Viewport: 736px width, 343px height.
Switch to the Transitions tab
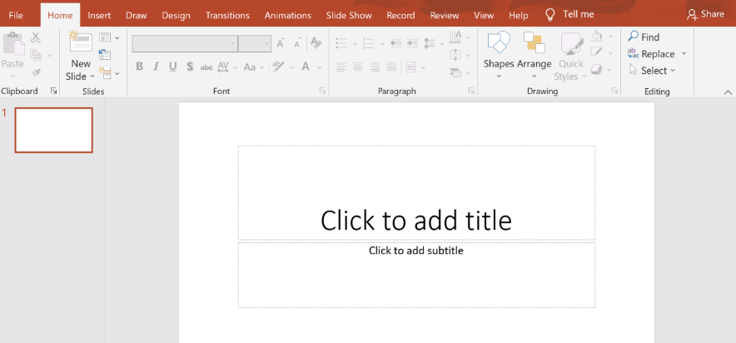[227, 15]
